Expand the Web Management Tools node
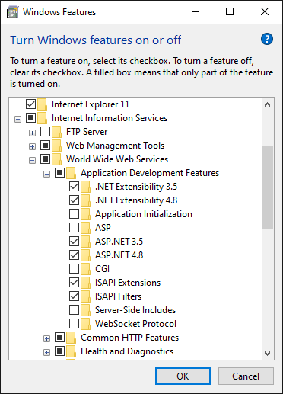This screenshot has width=283, height=394. (32, 146)
